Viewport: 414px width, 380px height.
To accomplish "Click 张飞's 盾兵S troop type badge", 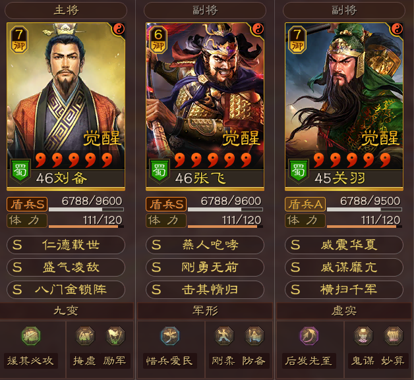I will pos(166,204).
